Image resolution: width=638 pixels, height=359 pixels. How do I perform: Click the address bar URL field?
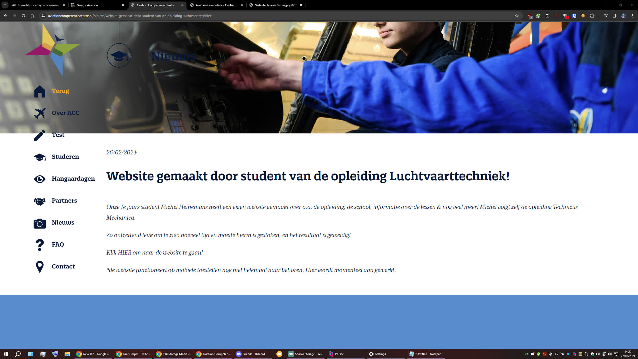coord(278,16)
